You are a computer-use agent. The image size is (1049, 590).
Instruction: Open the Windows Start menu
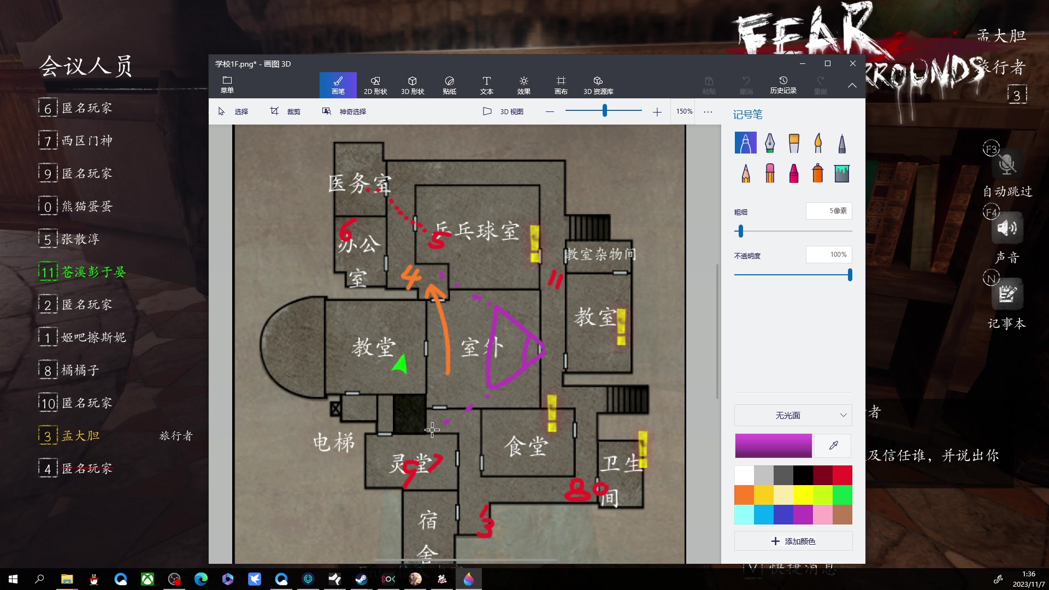click(13, 579)
